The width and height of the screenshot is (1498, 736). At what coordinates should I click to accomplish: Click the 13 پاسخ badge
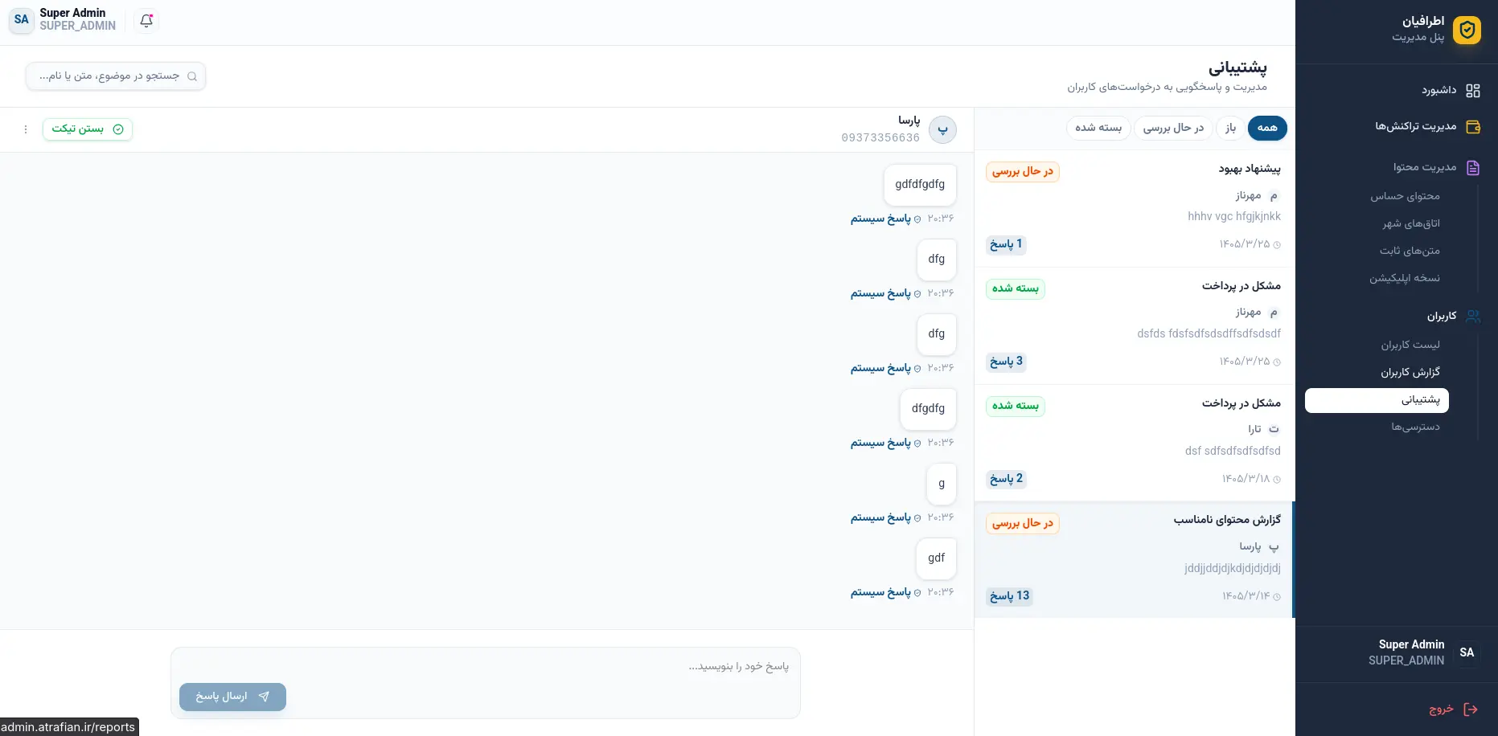coord(1009,596)
